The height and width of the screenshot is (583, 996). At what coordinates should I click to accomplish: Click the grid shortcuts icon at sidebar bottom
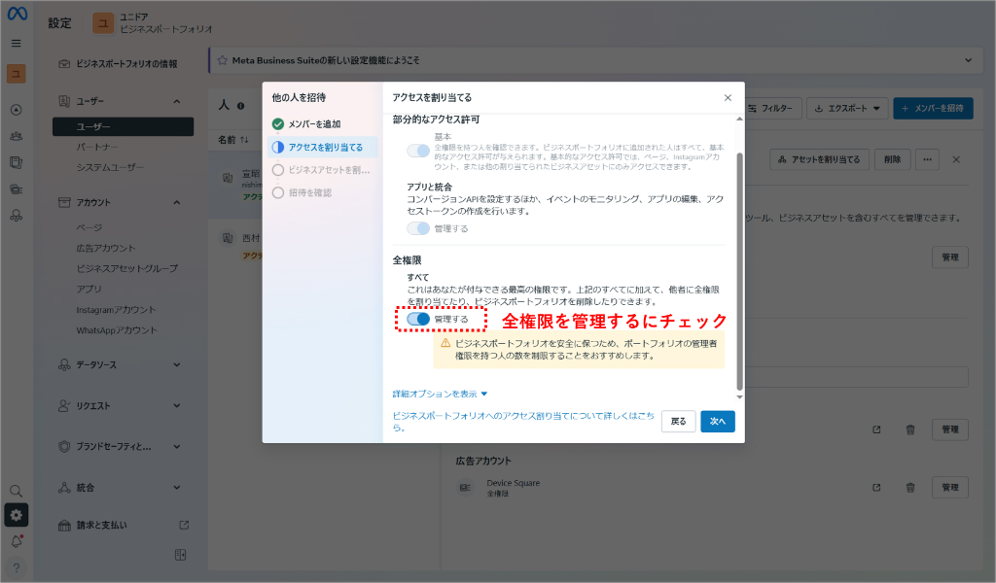[179, 553]
